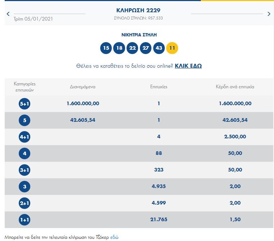Select the 4+1 category badge
The width and height of the screenshot is (274, 241).
(x=25, y=137)
